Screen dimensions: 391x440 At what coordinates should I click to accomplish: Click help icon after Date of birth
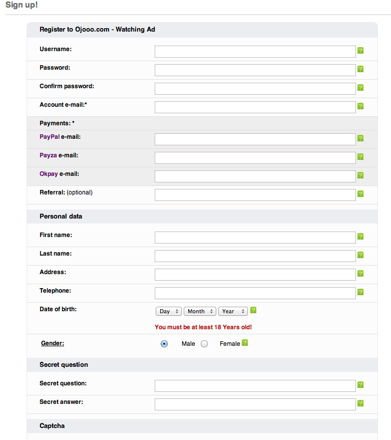(x=253, y=310)
